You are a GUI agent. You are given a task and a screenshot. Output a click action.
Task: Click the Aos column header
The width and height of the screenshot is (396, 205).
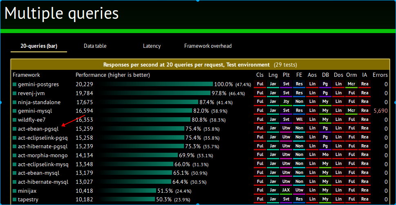point(312,75)
